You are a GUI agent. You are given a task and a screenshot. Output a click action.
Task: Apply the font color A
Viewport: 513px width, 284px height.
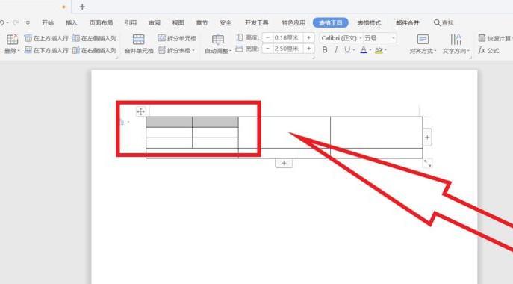pos(364,50)
